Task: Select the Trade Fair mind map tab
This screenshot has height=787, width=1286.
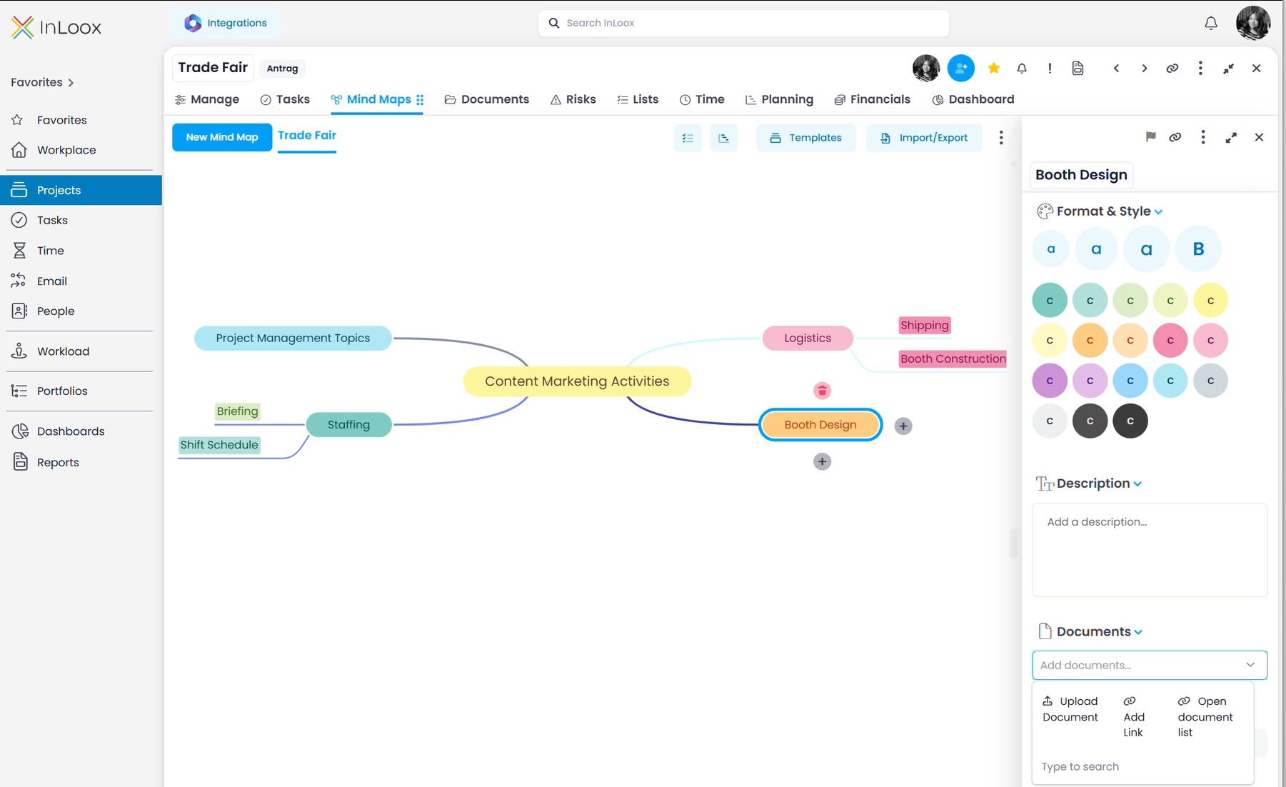Action: tap(307, 136)
